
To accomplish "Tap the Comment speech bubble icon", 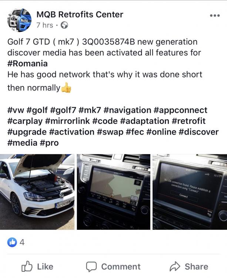I will 91,267.
